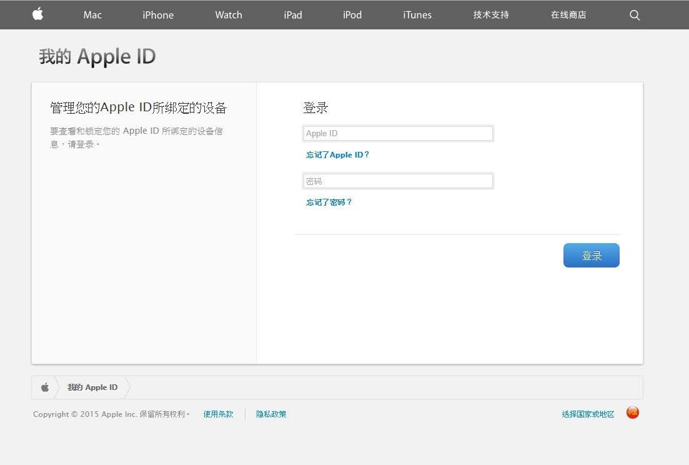689x465 pixels.
Task: Click the red China region flag icon
Action: [632, 412]
